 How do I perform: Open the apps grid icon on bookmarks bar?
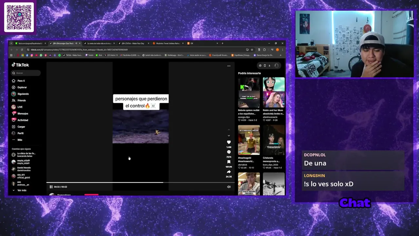(x=11, y=55)
